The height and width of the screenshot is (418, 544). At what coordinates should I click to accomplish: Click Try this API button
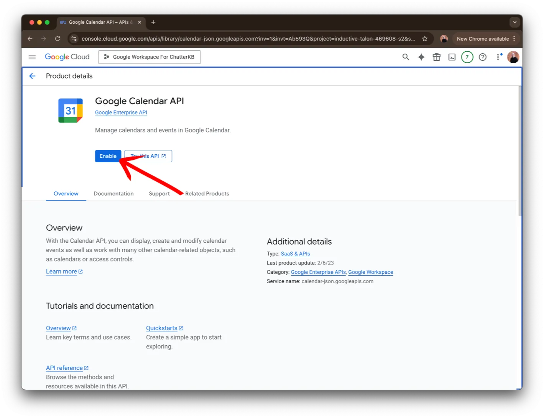click(148, 156)
